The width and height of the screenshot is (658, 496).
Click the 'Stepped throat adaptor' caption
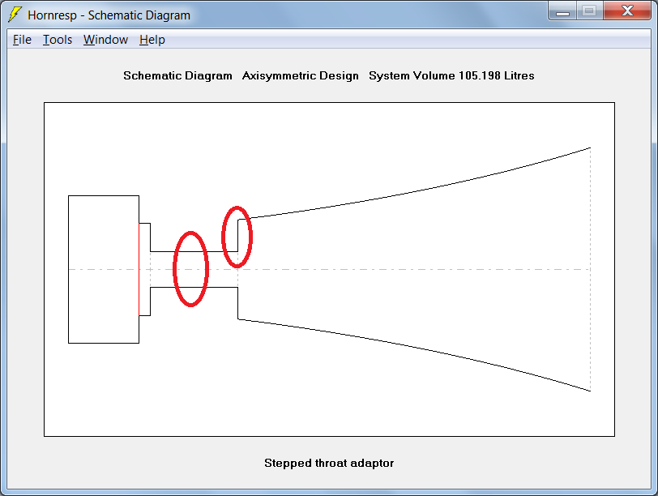329,463
